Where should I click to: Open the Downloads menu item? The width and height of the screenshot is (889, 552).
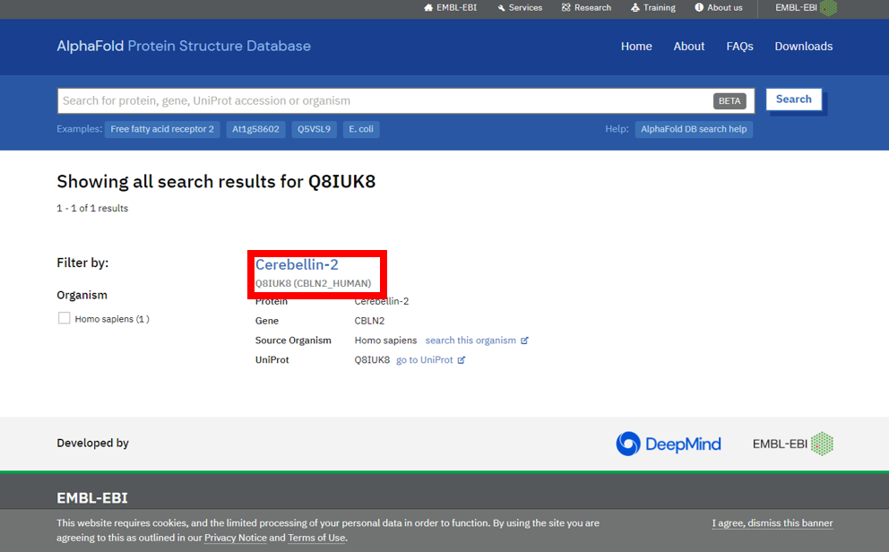coord(803,47)
